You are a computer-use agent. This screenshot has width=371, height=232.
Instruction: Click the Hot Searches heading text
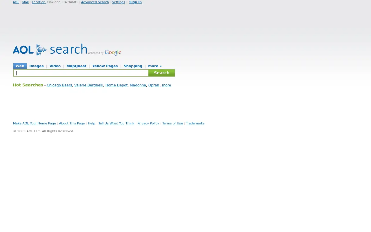[28, 85]
